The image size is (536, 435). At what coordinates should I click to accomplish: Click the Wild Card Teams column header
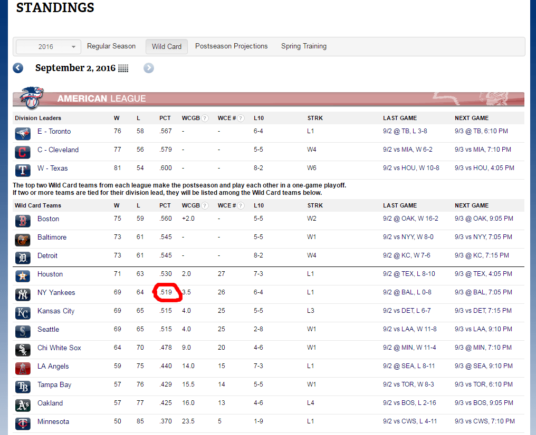coord(38,205)
